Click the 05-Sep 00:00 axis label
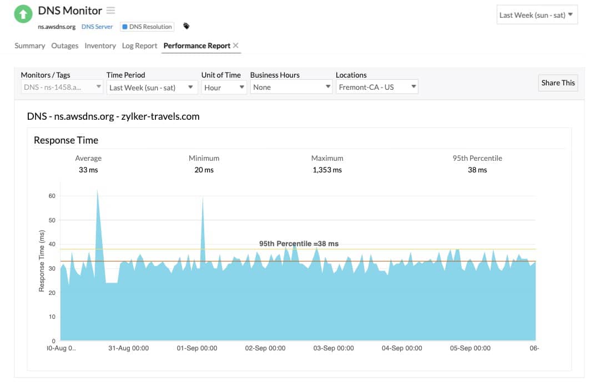This screenshot has width=590, height=382. (470, 348)
